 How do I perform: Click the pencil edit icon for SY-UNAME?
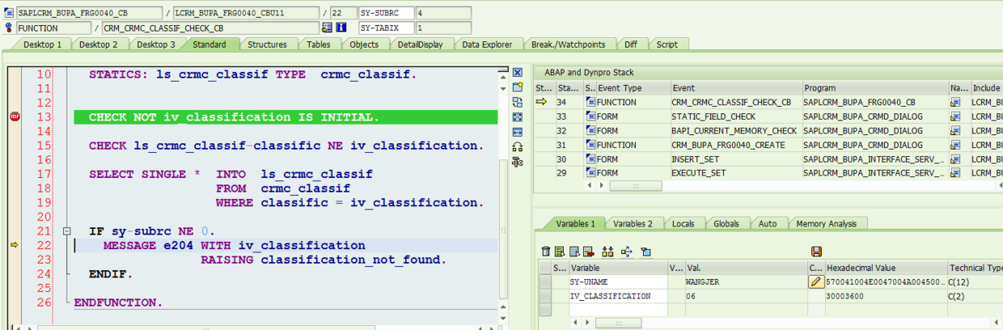click(816, 281)
